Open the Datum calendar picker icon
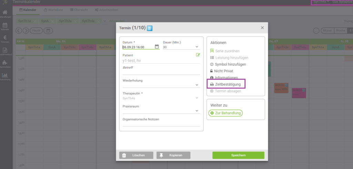Viewport: 353px width, 169px height. pos(157,47)
